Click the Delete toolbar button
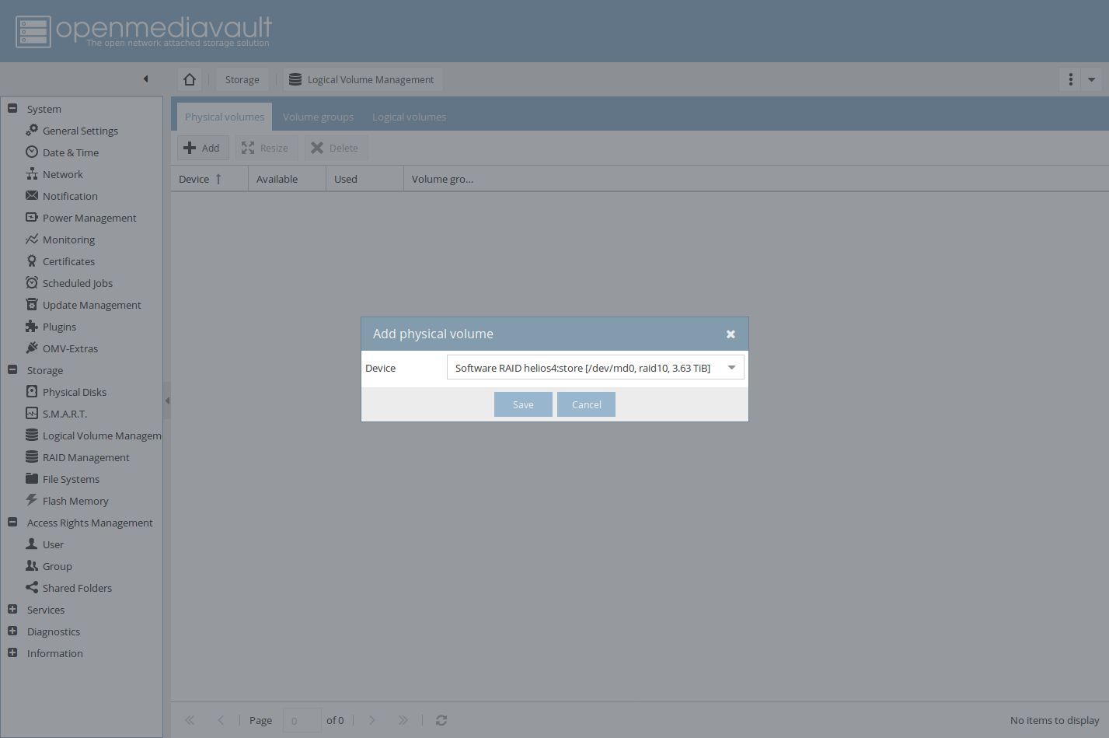 336,148
